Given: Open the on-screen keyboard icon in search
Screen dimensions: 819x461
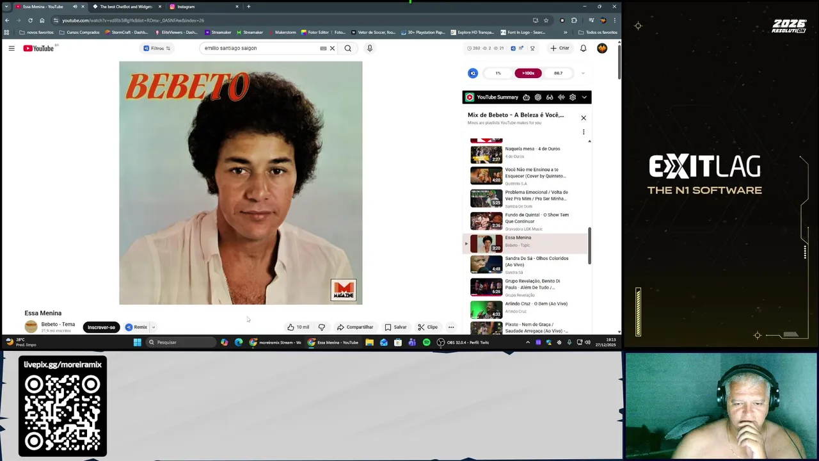Looking at the screenshot, I should 323,48.
